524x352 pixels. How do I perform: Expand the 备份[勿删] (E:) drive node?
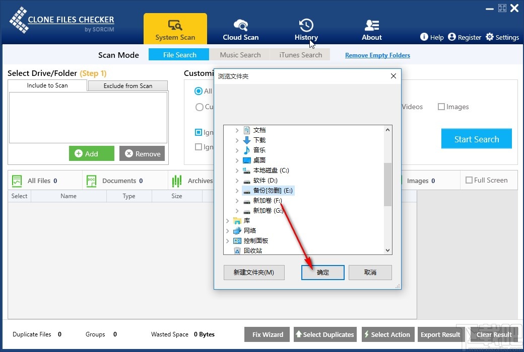pyautogui.click(x=237, y=191)
